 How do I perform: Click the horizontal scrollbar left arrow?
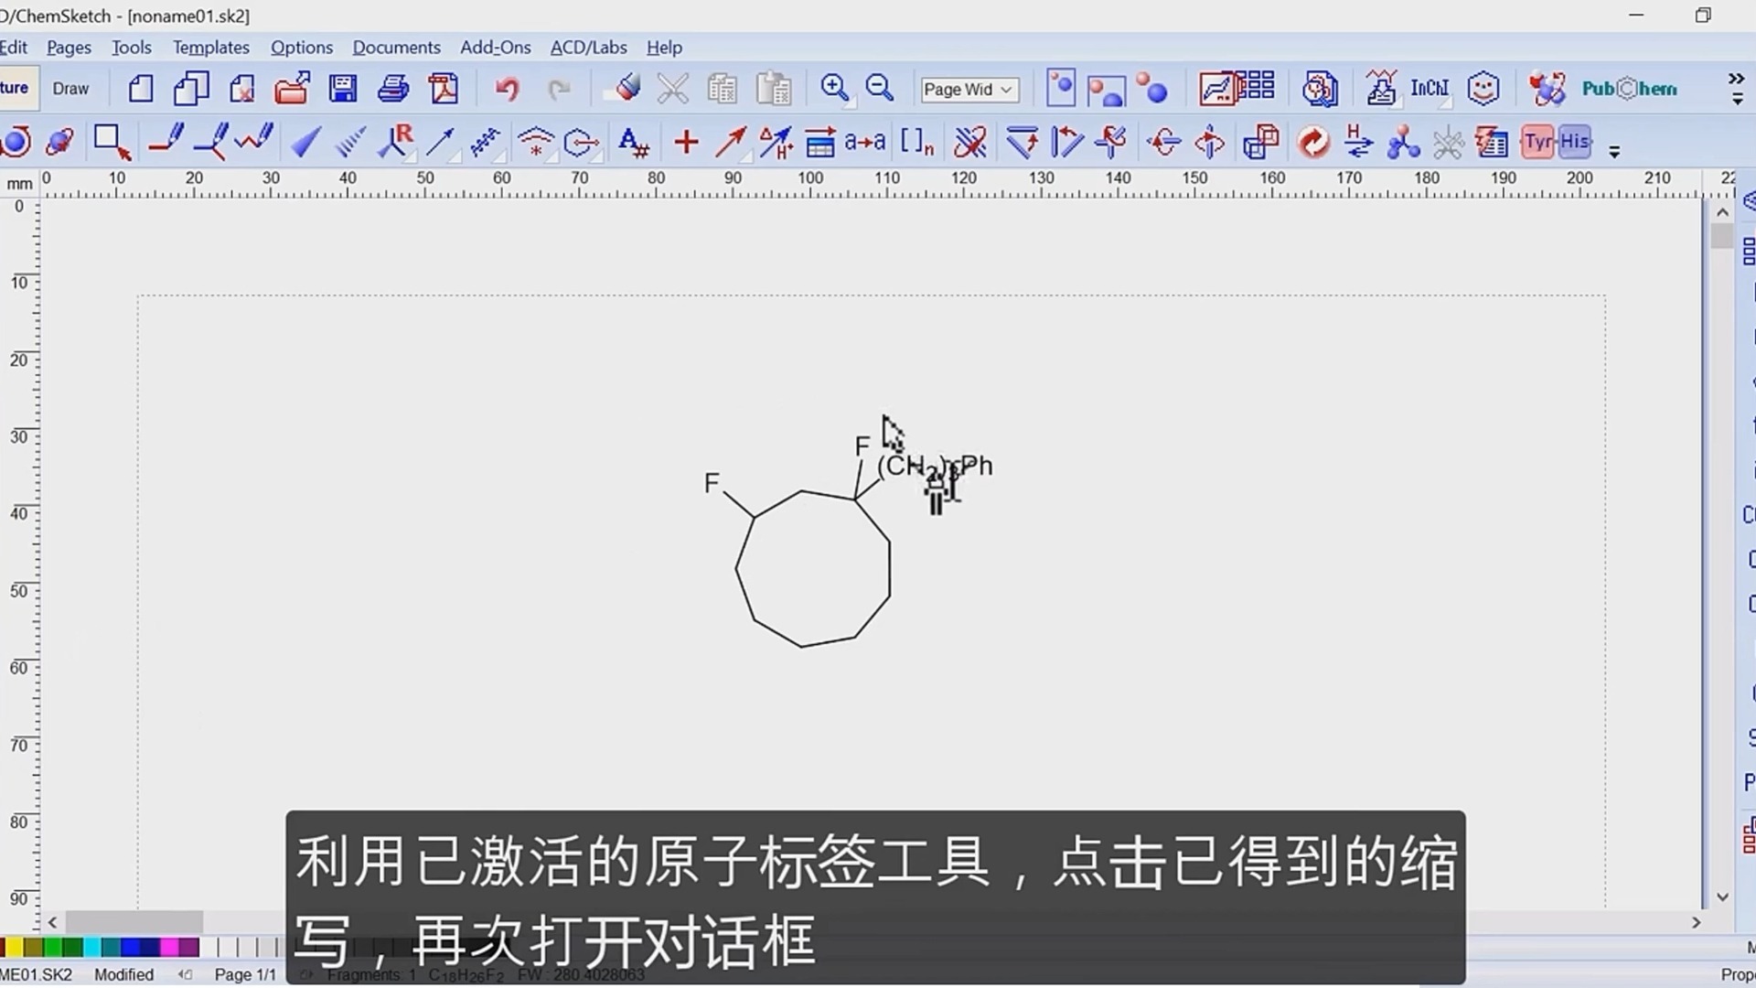[x=52, y=922]
